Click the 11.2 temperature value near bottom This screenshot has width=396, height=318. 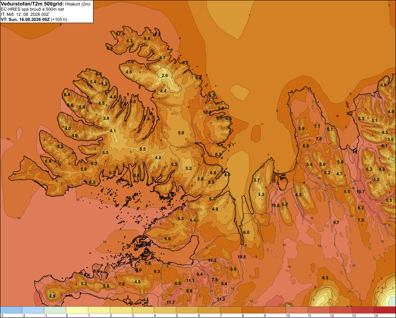pos(221,299)
